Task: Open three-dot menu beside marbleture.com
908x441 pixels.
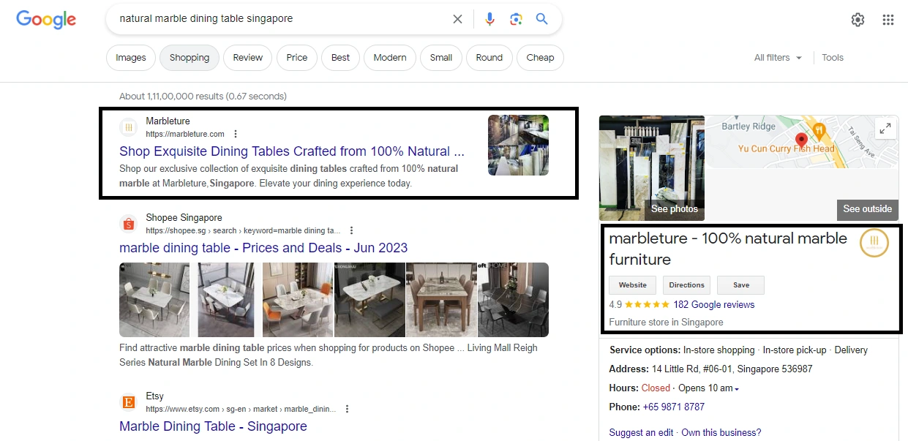Action: coord(236,134)
